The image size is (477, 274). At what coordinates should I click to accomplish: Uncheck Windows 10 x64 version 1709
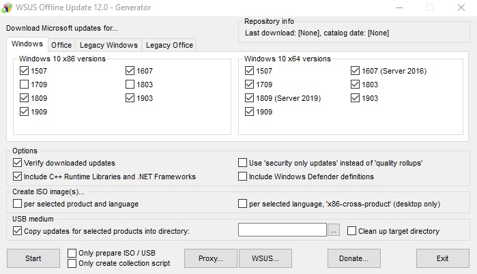[x=249, y=84]
